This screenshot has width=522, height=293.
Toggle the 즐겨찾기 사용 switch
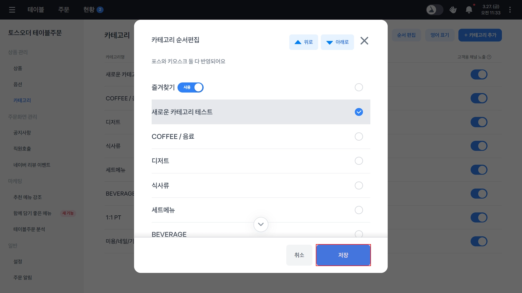pos(190,87)
